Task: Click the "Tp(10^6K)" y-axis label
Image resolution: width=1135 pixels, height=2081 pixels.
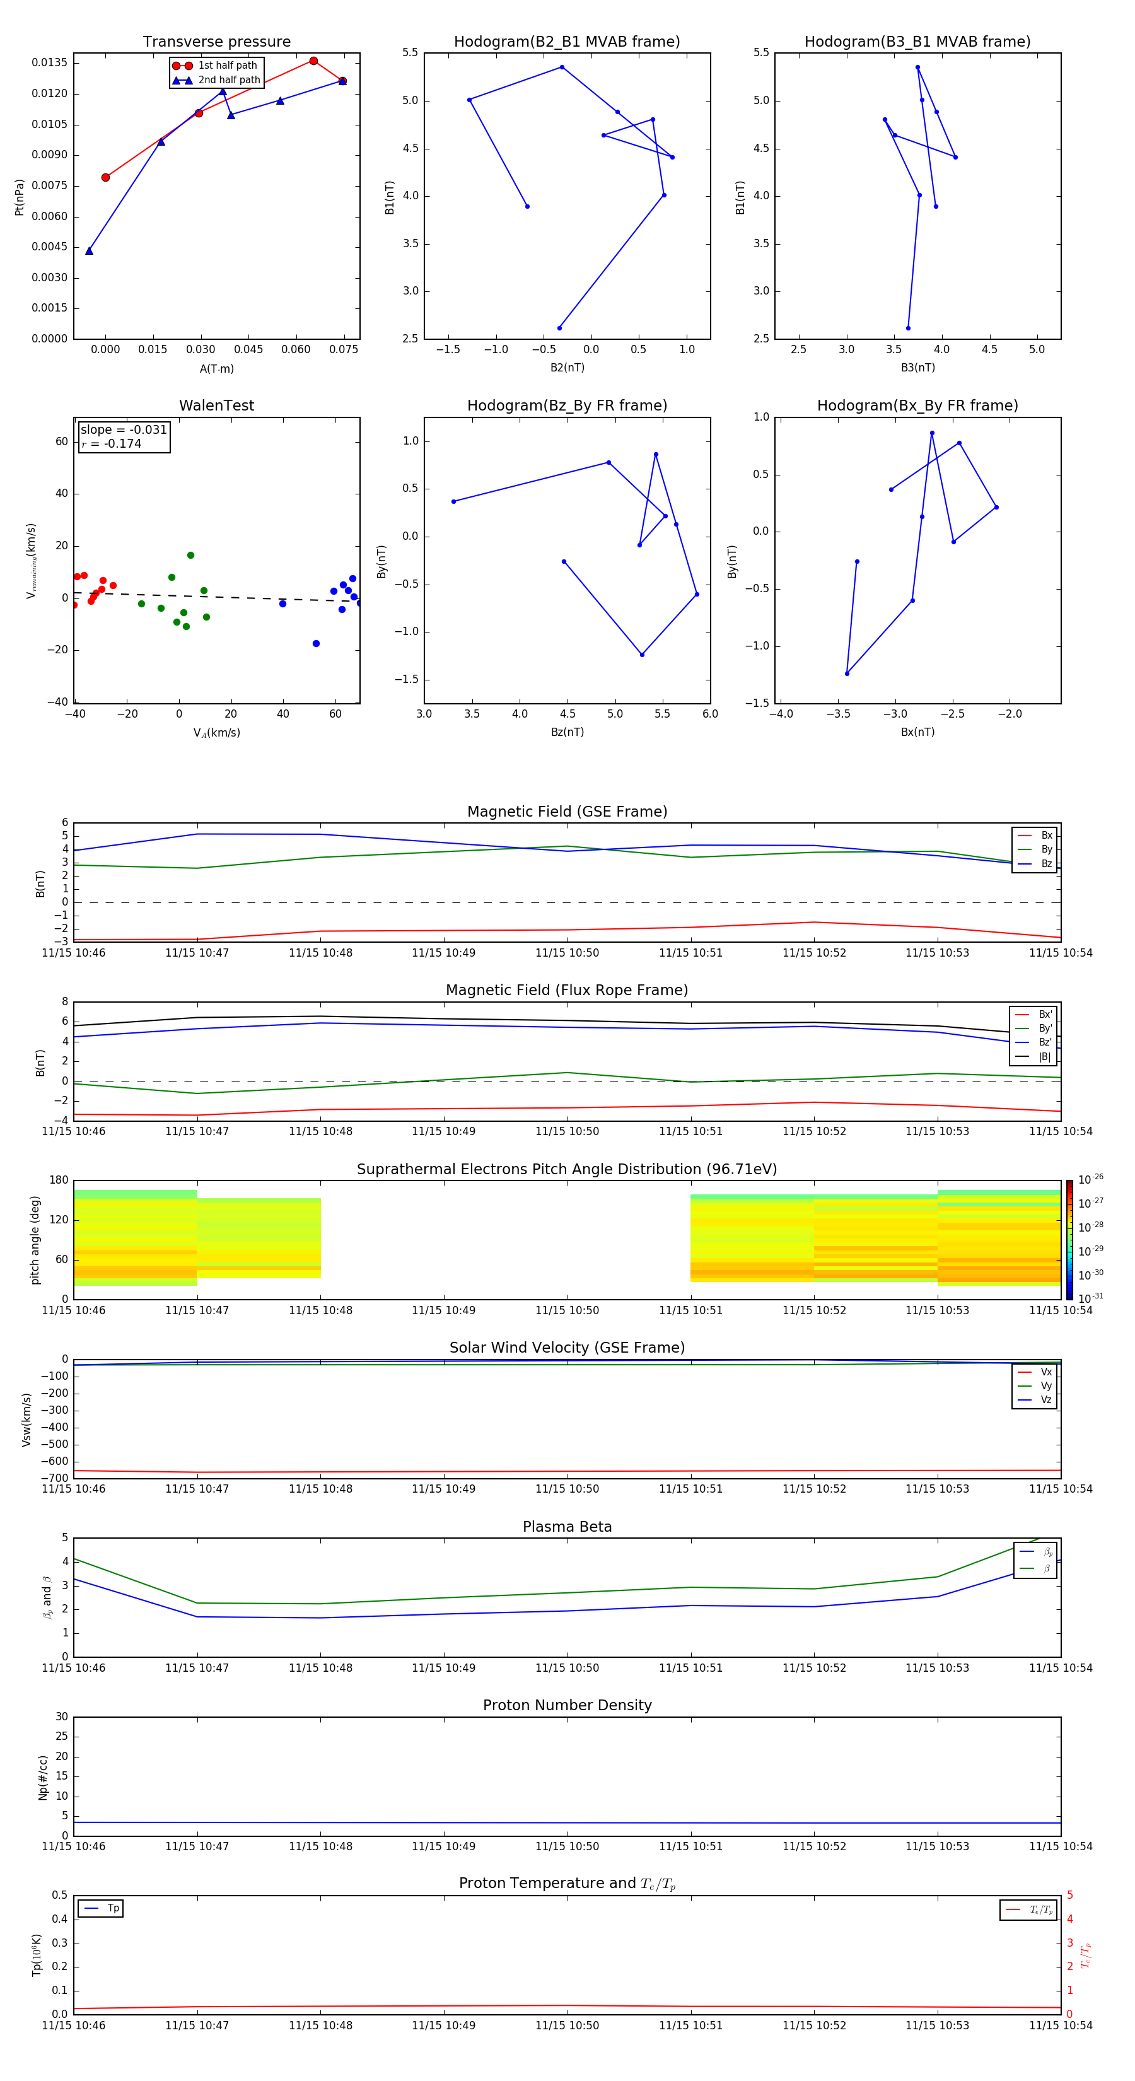Action: coord(37,1955)
